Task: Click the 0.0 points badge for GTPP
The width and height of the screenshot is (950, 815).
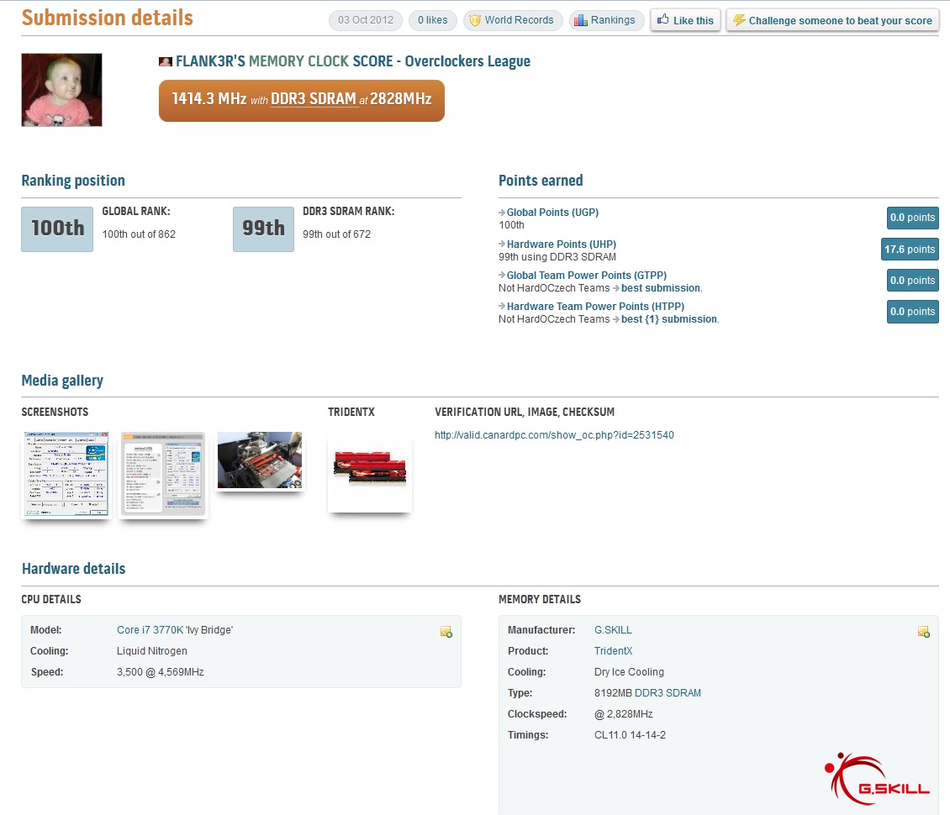Action: [912, 281]
